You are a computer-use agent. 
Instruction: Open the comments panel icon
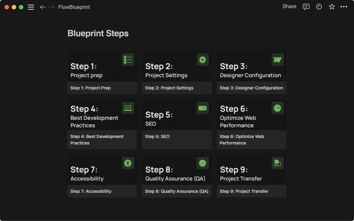(306, 7)
